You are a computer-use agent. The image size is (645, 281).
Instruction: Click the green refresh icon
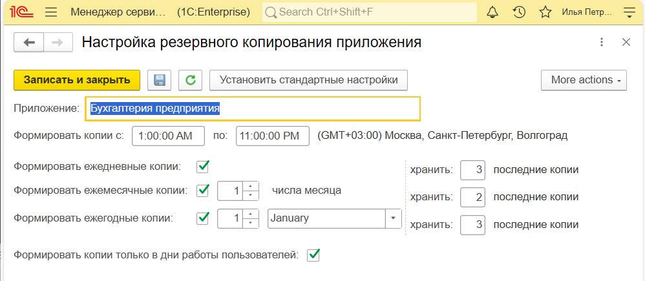pos(190,80)
